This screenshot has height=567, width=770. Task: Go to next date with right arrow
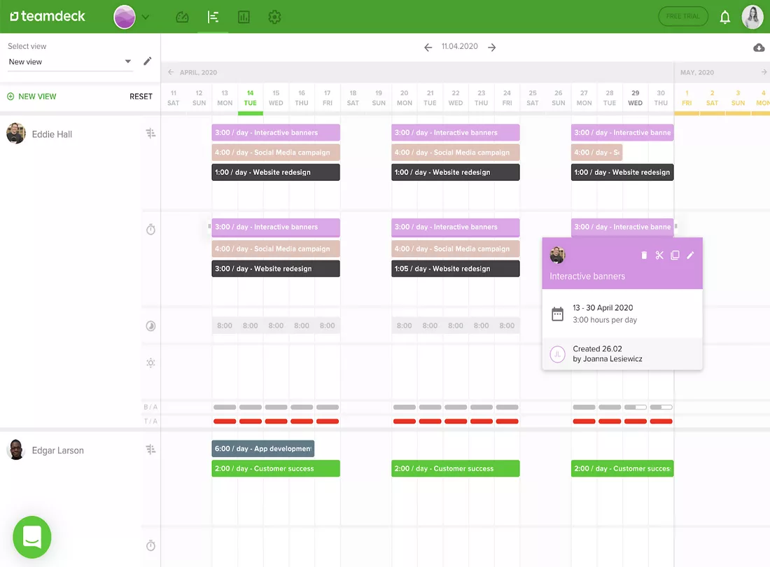click(x=491, y=47)
